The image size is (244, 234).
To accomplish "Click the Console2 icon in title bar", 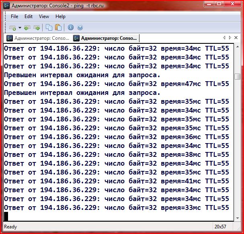I will [x=7, y=6].
